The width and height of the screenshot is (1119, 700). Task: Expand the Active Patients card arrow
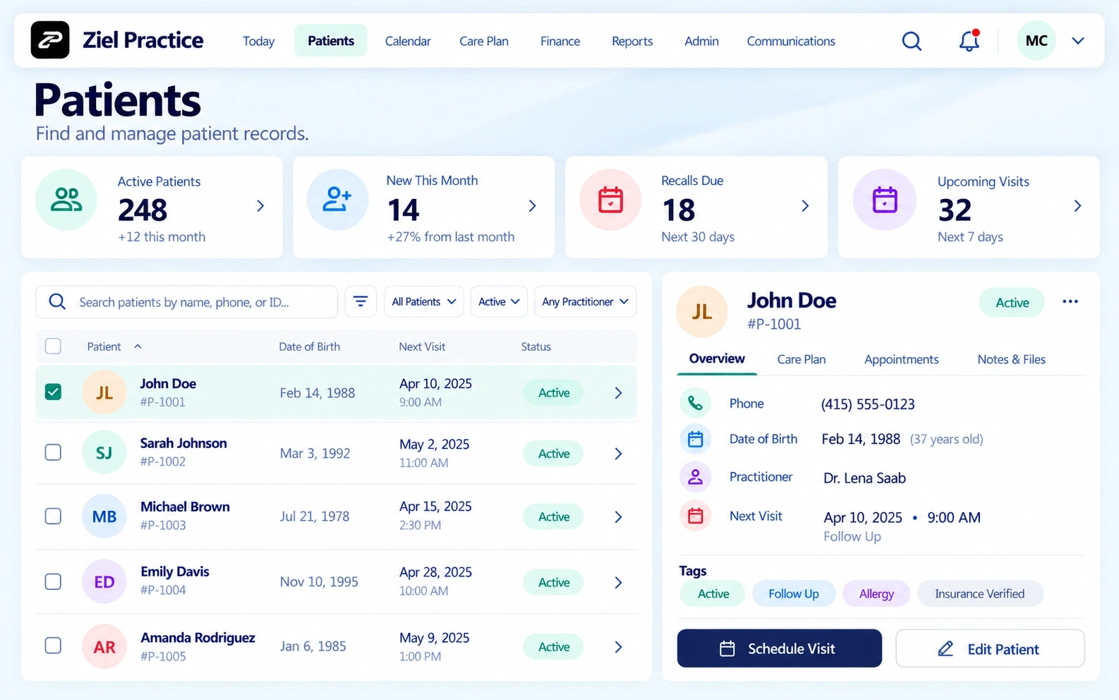tap(260, 206)
